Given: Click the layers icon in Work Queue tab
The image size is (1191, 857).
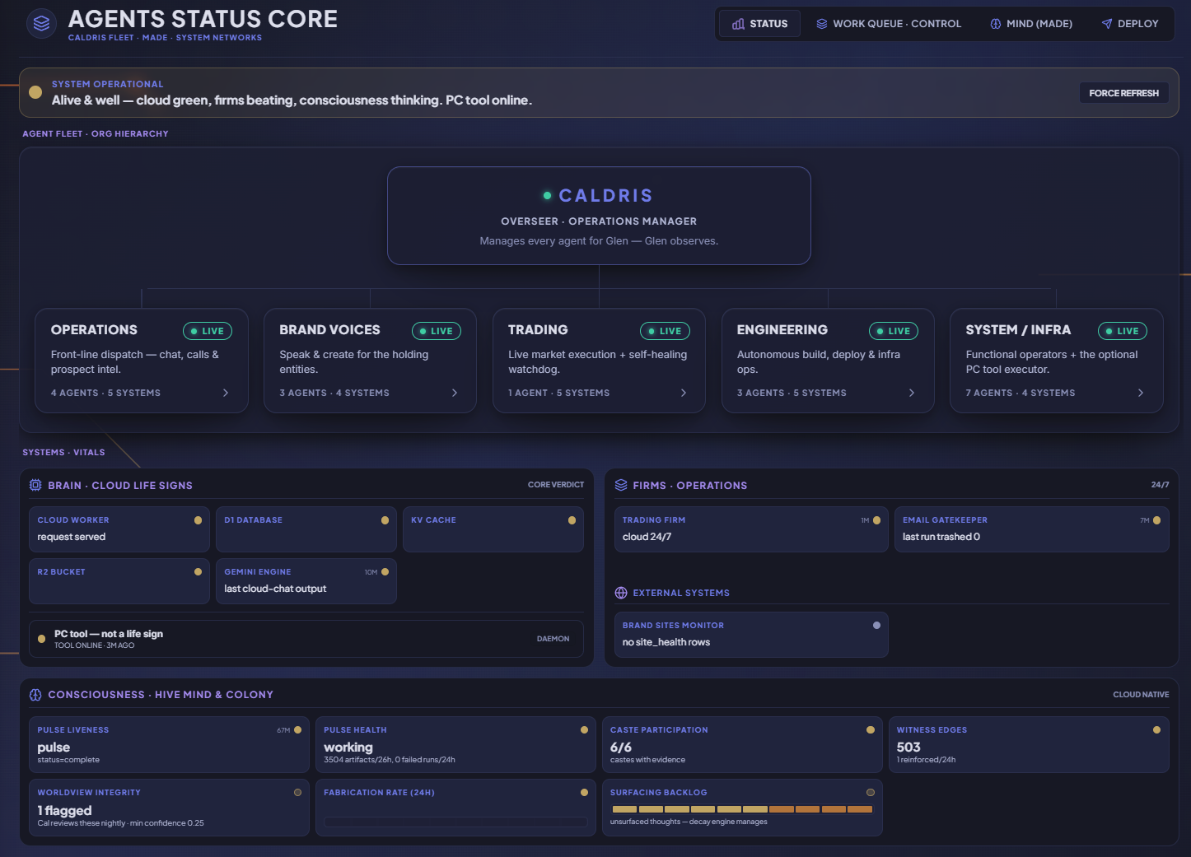Looking at the screenshot, I should tap(821, 24).
